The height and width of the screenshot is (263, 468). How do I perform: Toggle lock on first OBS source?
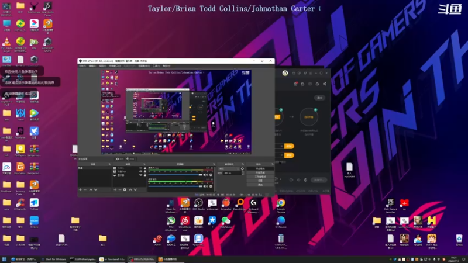point(145,168)
